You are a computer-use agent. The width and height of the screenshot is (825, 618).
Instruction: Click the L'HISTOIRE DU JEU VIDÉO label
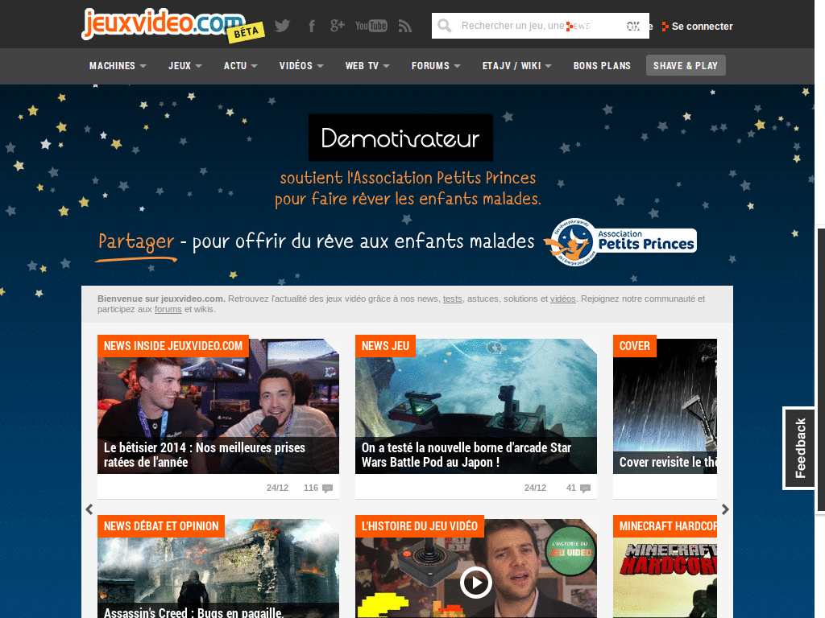pos(419,526)
